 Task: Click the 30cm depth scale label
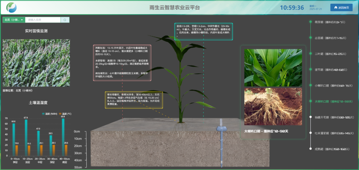click(78, 153)
